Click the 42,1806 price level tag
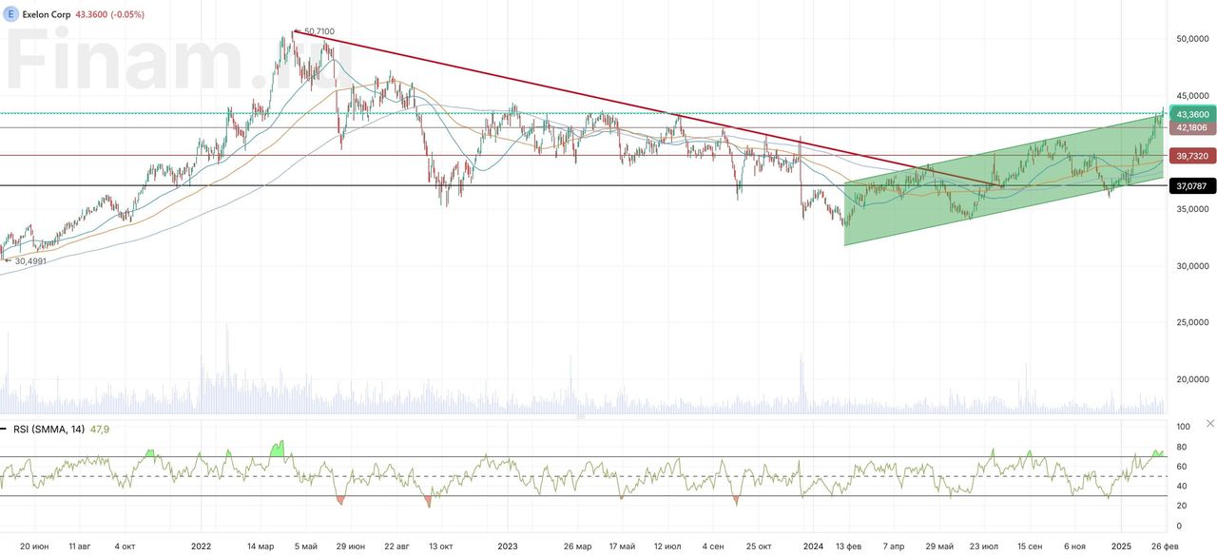The height and width of the screenshot is (555, 1217). click(x=1191, y=127)
